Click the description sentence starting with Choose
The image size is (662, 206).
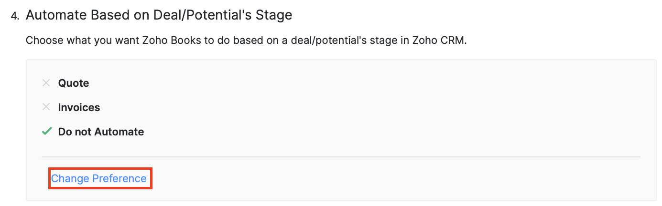pyautogui.click(x=246, y=40)
